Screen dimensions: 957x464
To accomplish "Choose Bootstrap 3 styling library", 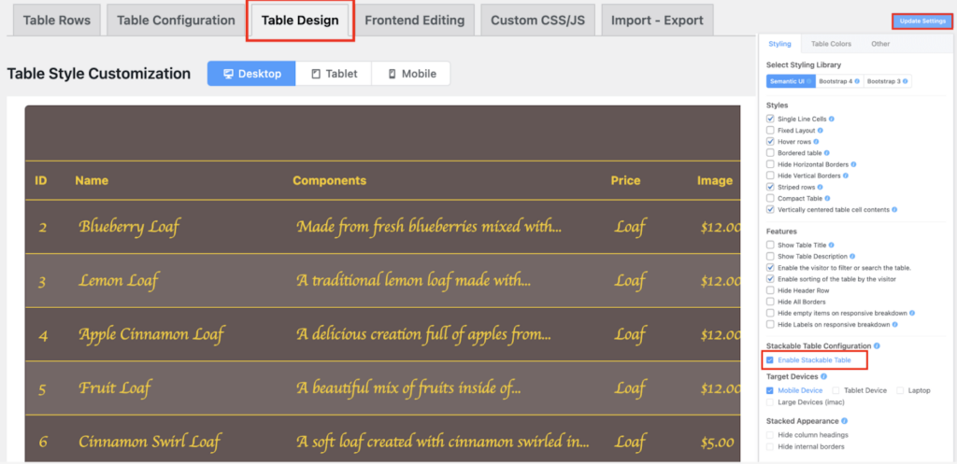I will (x=888, y=81).
